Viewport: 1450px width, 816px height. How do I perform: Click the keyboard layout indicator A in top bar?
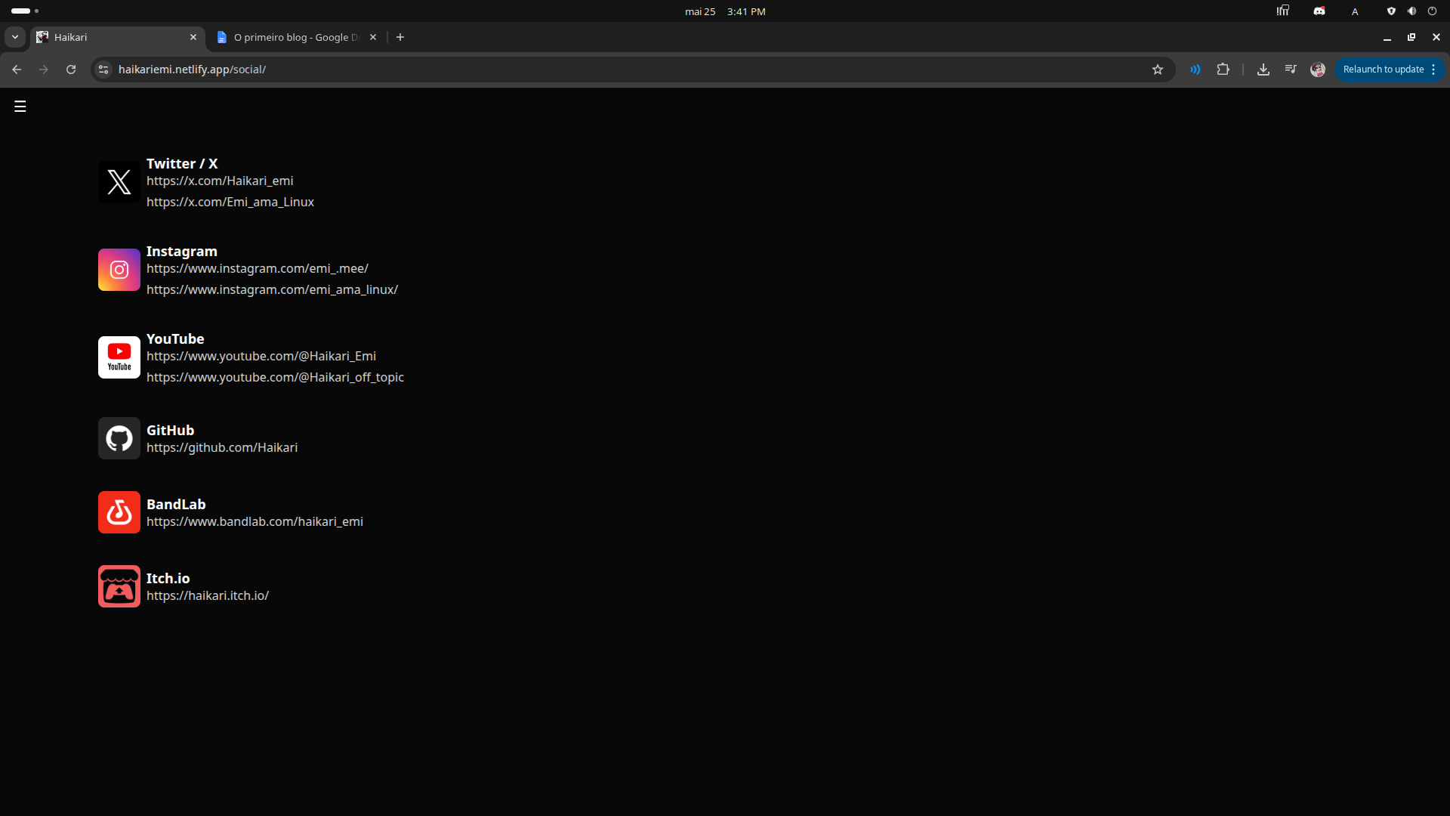coord(1355,11)
